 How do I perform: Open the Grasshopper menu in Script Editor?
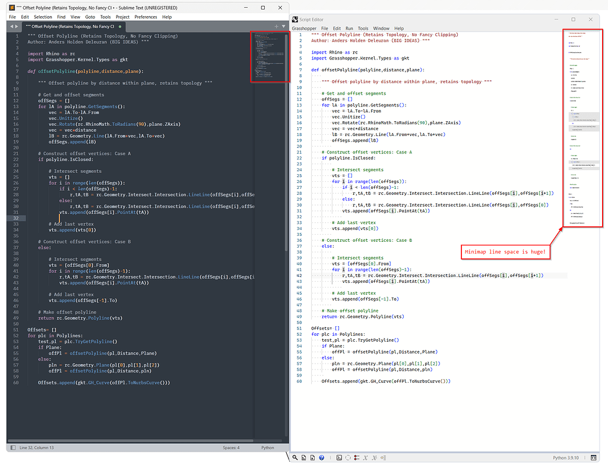tap(303, 28)
